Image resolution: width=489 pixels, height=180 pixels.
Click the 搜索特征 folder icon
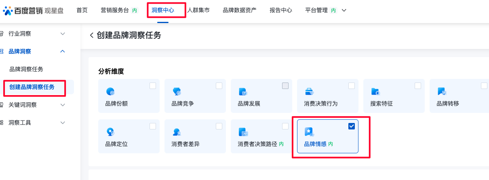click(x=375, y=91)
